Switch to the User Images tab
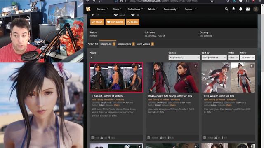 click(126, 44)
